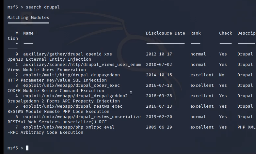The width and height of the screenshot is (256, 154).
Task: Click the drupal_restws_exec exploit path
Action: [x=73, y=106]
